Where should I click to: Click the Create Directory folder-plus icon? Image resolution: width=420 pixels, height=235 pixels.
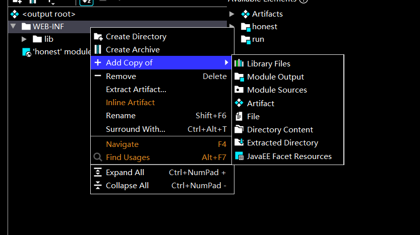pyautogui.click(x=98, y=37)
